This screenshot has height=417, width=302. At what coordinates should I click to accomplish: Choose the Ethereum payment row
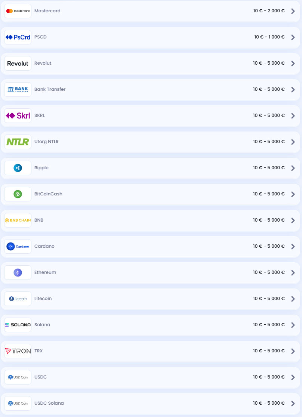tap(150, 272)
